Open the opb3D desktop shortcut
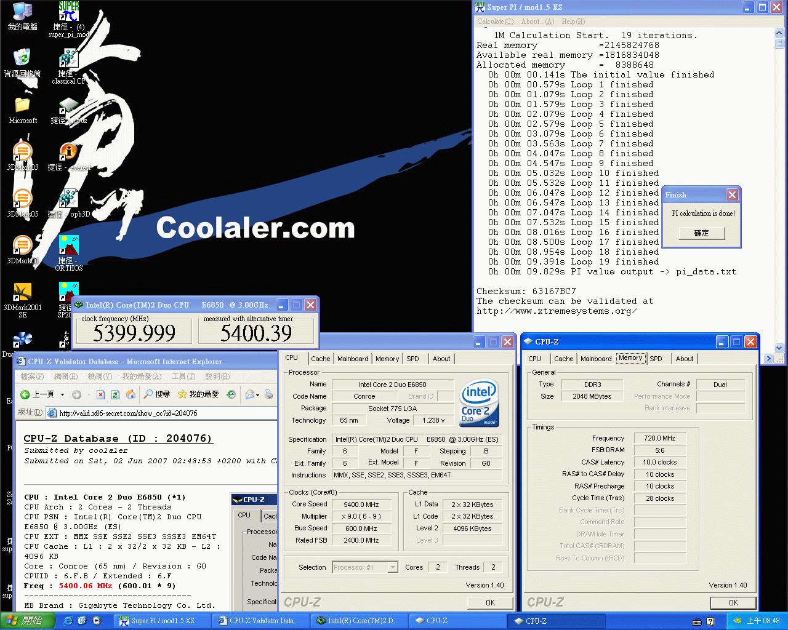The height and width of the screenshot is (630, 788). point(69,204)
